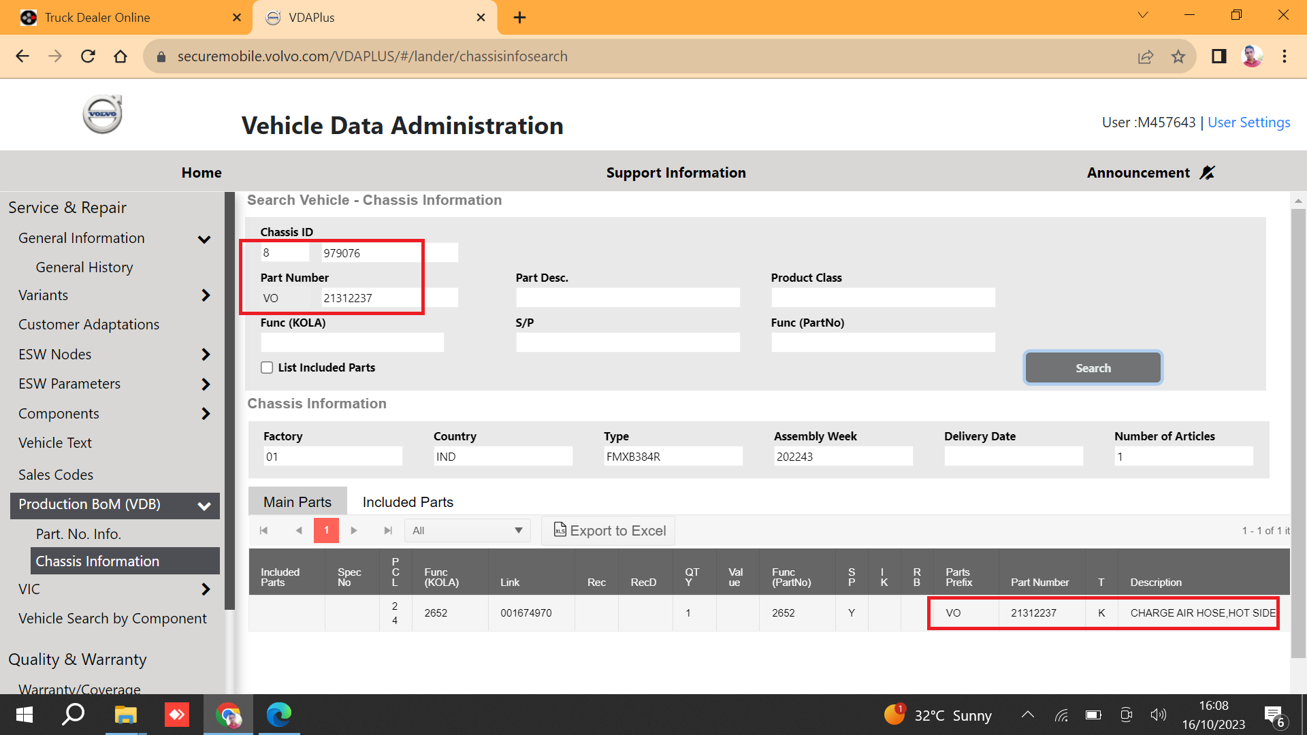Click the Search button
The height and width of the screenshot is (735, 1307).
[1093, 368]
